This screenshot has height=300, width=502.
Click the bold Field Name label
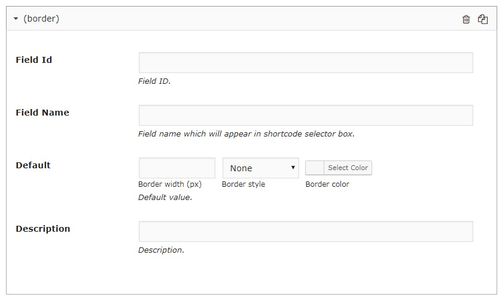[x=42, y=113]
